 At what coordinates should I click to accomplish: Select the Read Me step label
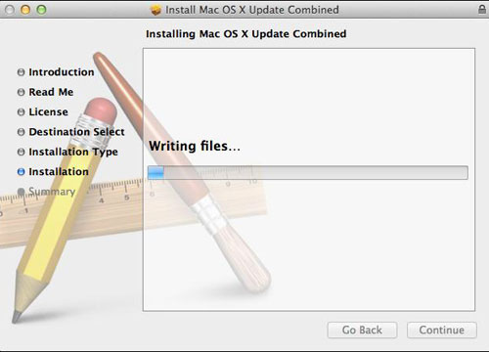(x=51, y=92)
